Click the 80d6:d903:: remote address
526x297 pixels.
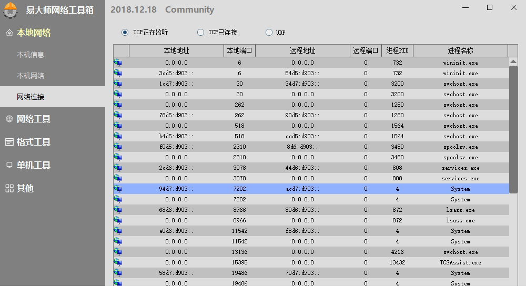pyautogui.click(x=302, y=210)
